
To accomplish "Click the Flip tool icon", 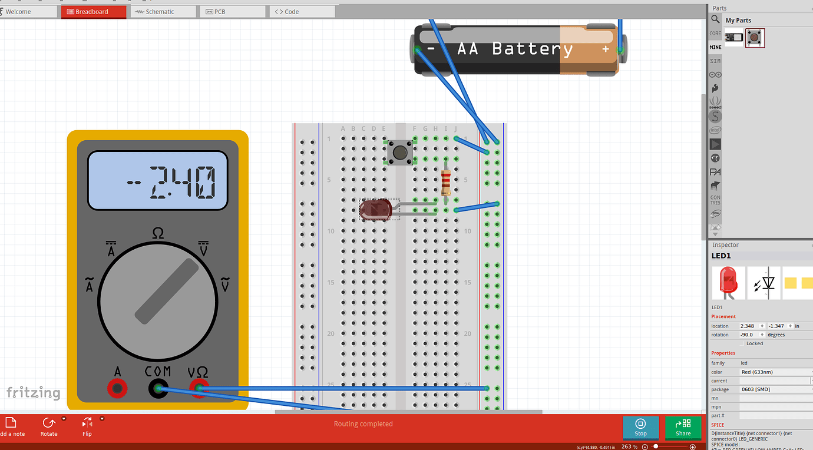I will [87, 422].
